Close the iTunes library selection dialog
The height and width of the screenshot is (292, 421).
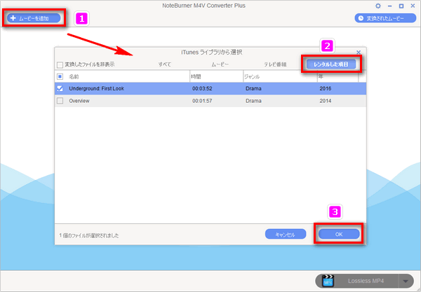[359, 53]
